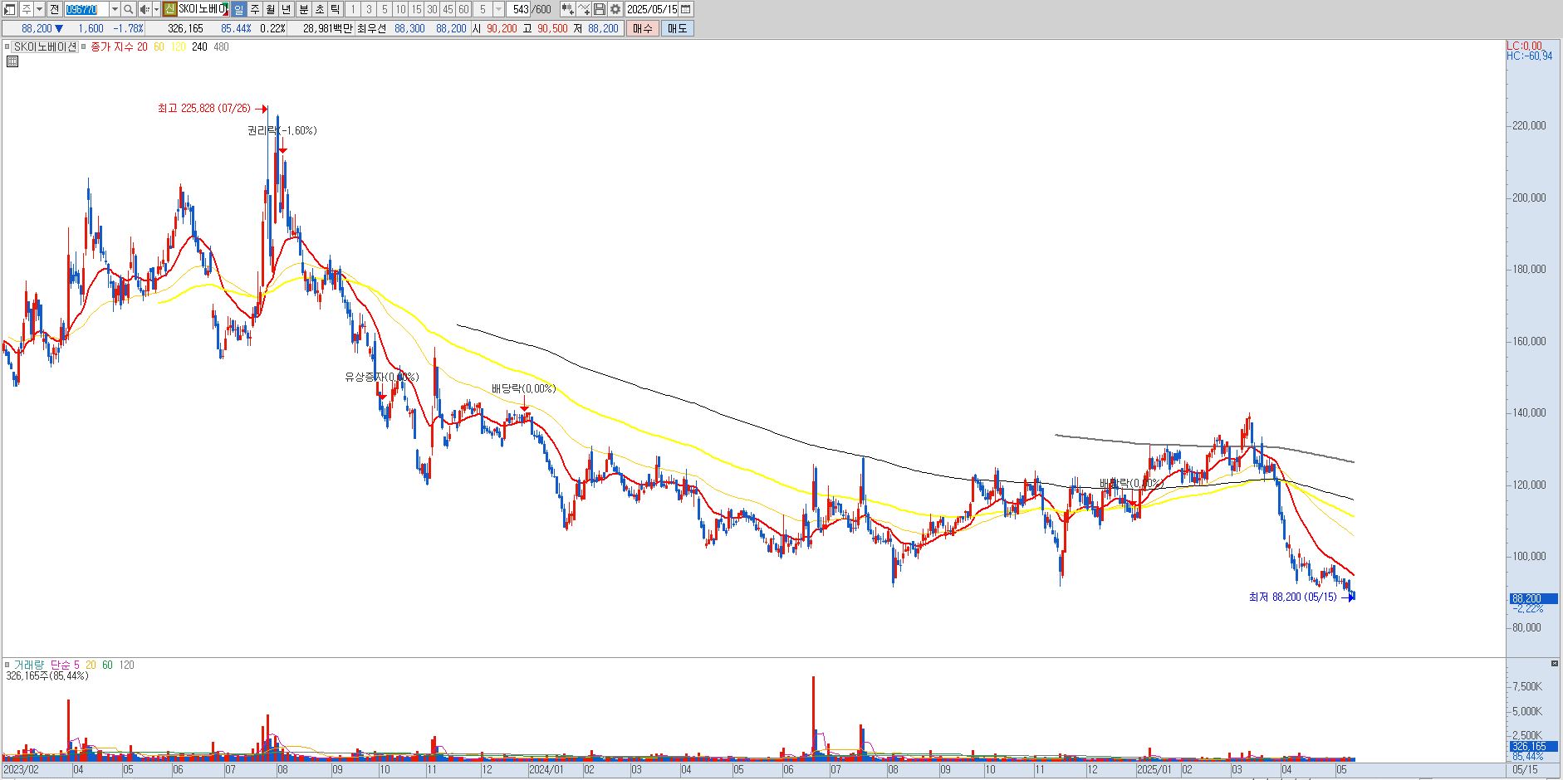Screen dimensions: 1563x780
Task: Select the 초 seconds period tab
Action: [x=320, y=9]
